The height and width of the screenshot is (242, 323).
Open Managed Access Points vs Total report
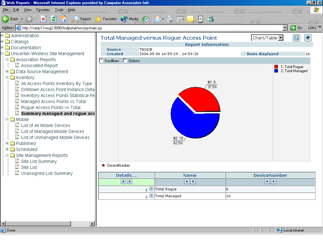click(x=53, y=102)
